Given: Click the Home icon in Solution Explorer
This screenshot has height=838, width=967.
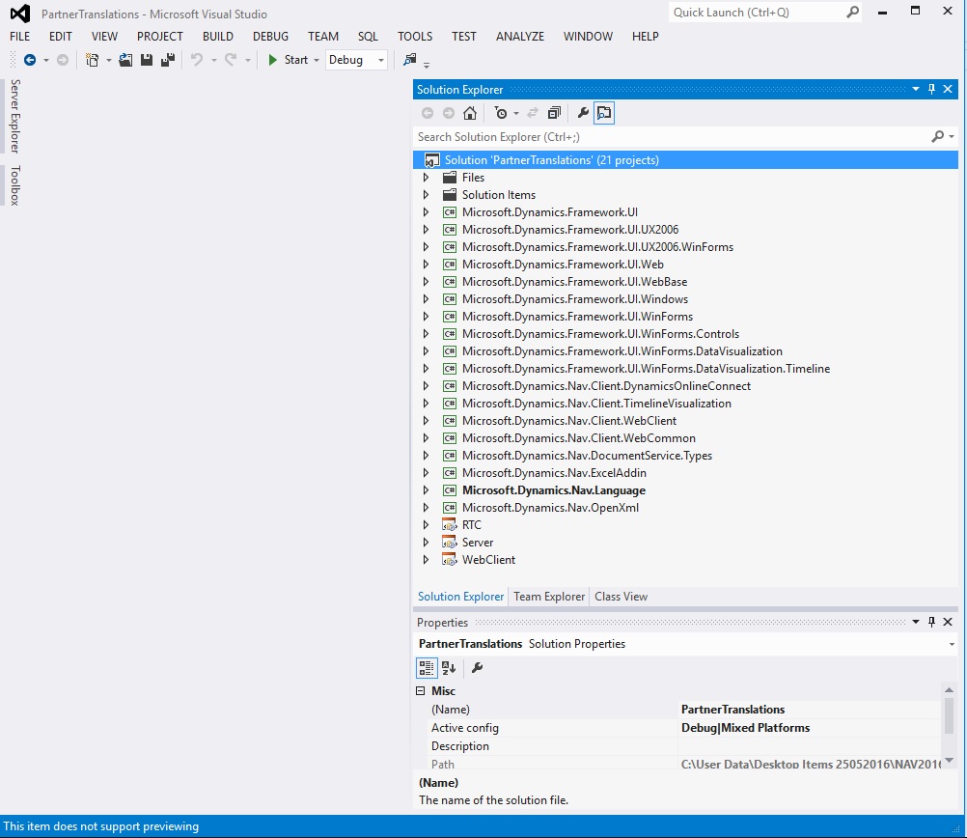Looking at the screenshot, I should click(470, 113).
